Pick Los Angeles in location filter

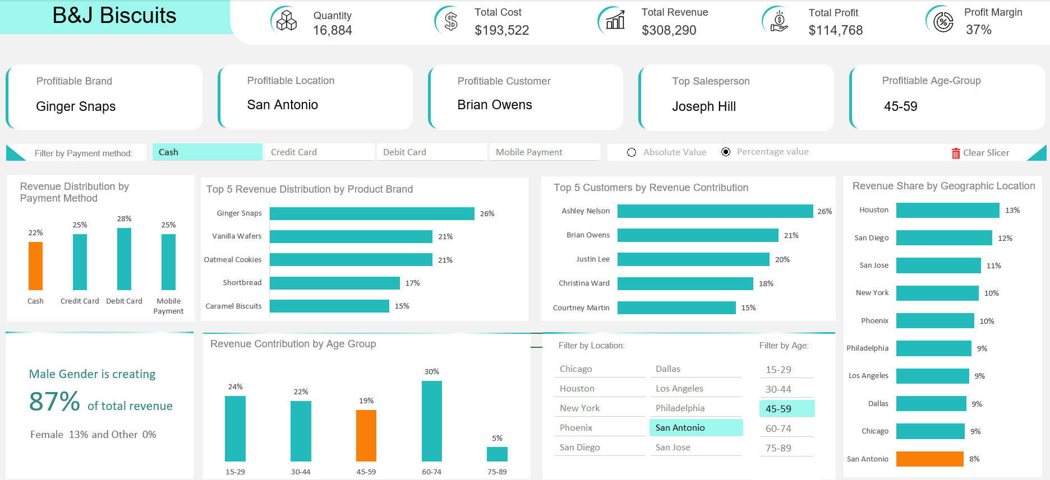pos(696,389)
